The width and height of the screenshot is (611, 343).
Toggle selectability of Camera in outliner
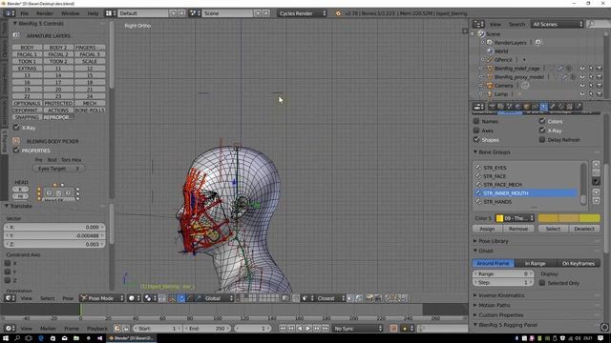[x=591, y=86]
